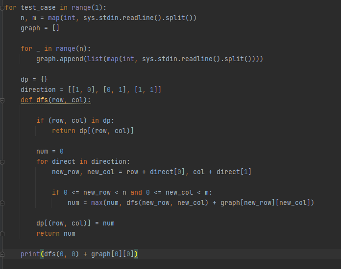
Task: Click 'graph[0][0]' in the print line
Action: click(112, 254)
